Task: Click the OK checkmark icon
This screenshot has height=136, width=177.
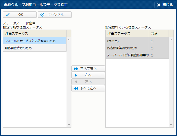Action: pos(8,15)
